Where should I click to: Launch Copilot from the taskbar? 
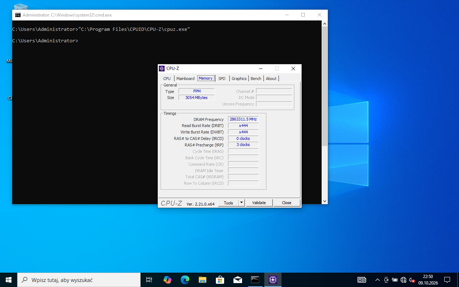click(x=167, y=280)
